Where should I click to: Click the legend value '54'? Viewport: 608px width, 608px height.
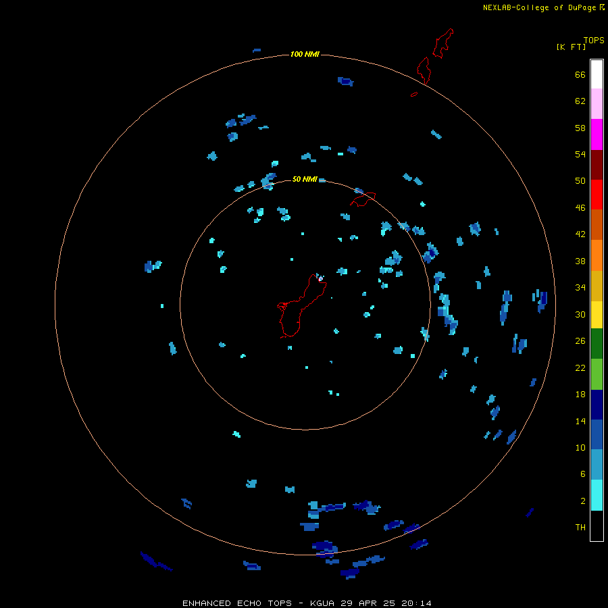pos(580,154)
